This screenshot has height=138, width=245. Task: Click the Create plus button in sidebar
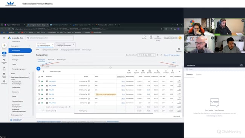pos(4,45)
